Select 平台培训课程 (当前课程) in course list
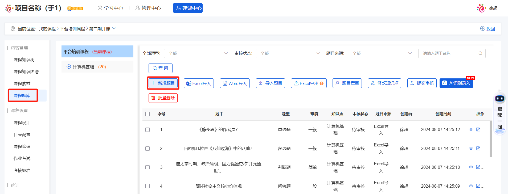This screenshot has width=508, height=194. tap(97, 52)
